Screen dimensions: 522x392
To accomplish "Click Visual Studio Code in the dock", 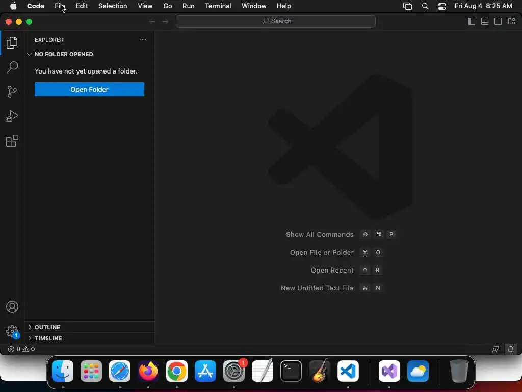I will 348,371.
